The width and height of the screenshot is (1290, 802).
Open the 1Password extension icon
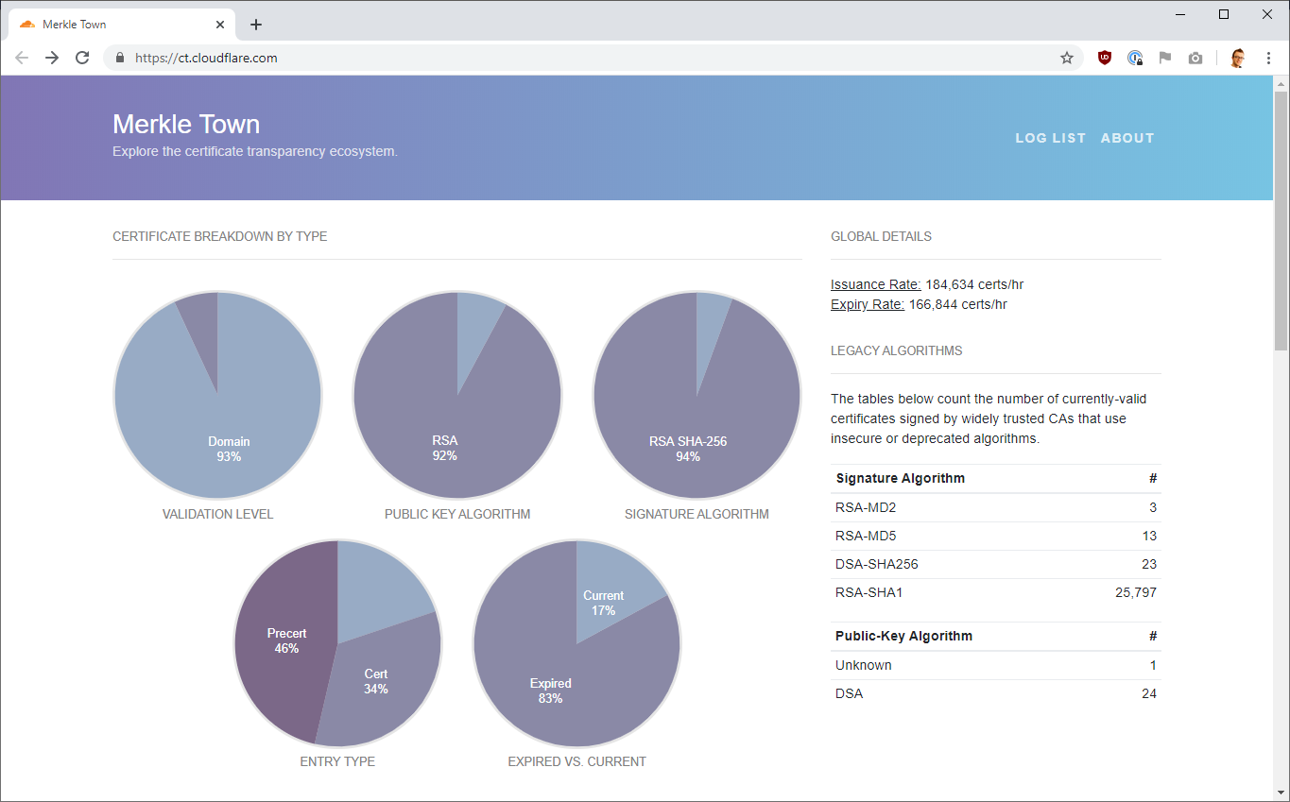pyautogui.click(x=1135, y=58)
